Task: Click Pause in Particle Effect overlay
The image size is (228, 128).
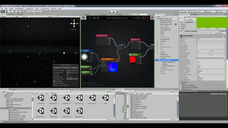Action: (x=57, y=68)
